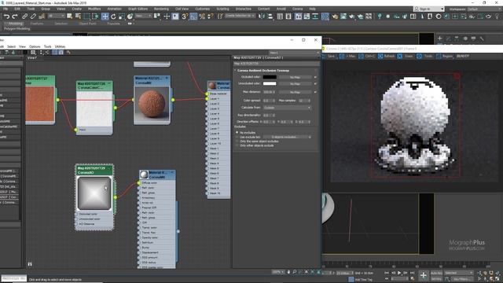Open the Selected key filter dropdown
Screen dimensions: 503x283
(x=459, y=273)
